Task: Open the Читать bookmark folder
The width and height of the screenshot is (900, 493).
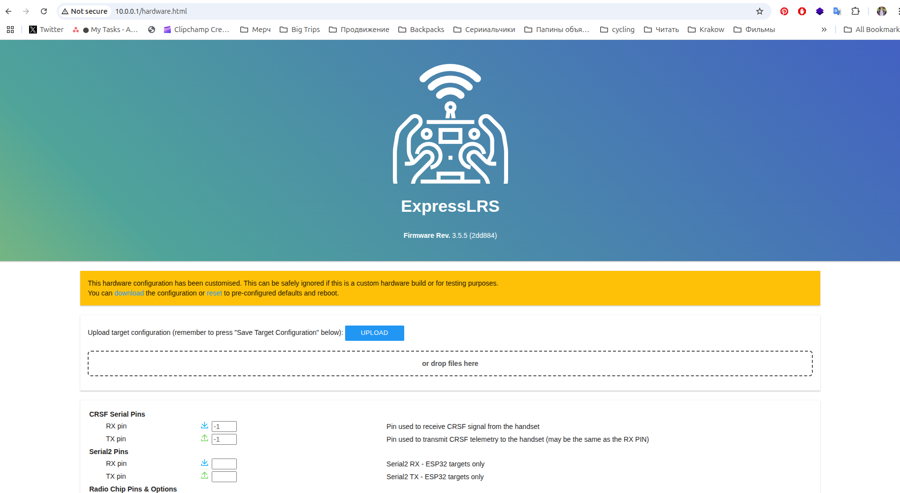Action: pos(662,30)
